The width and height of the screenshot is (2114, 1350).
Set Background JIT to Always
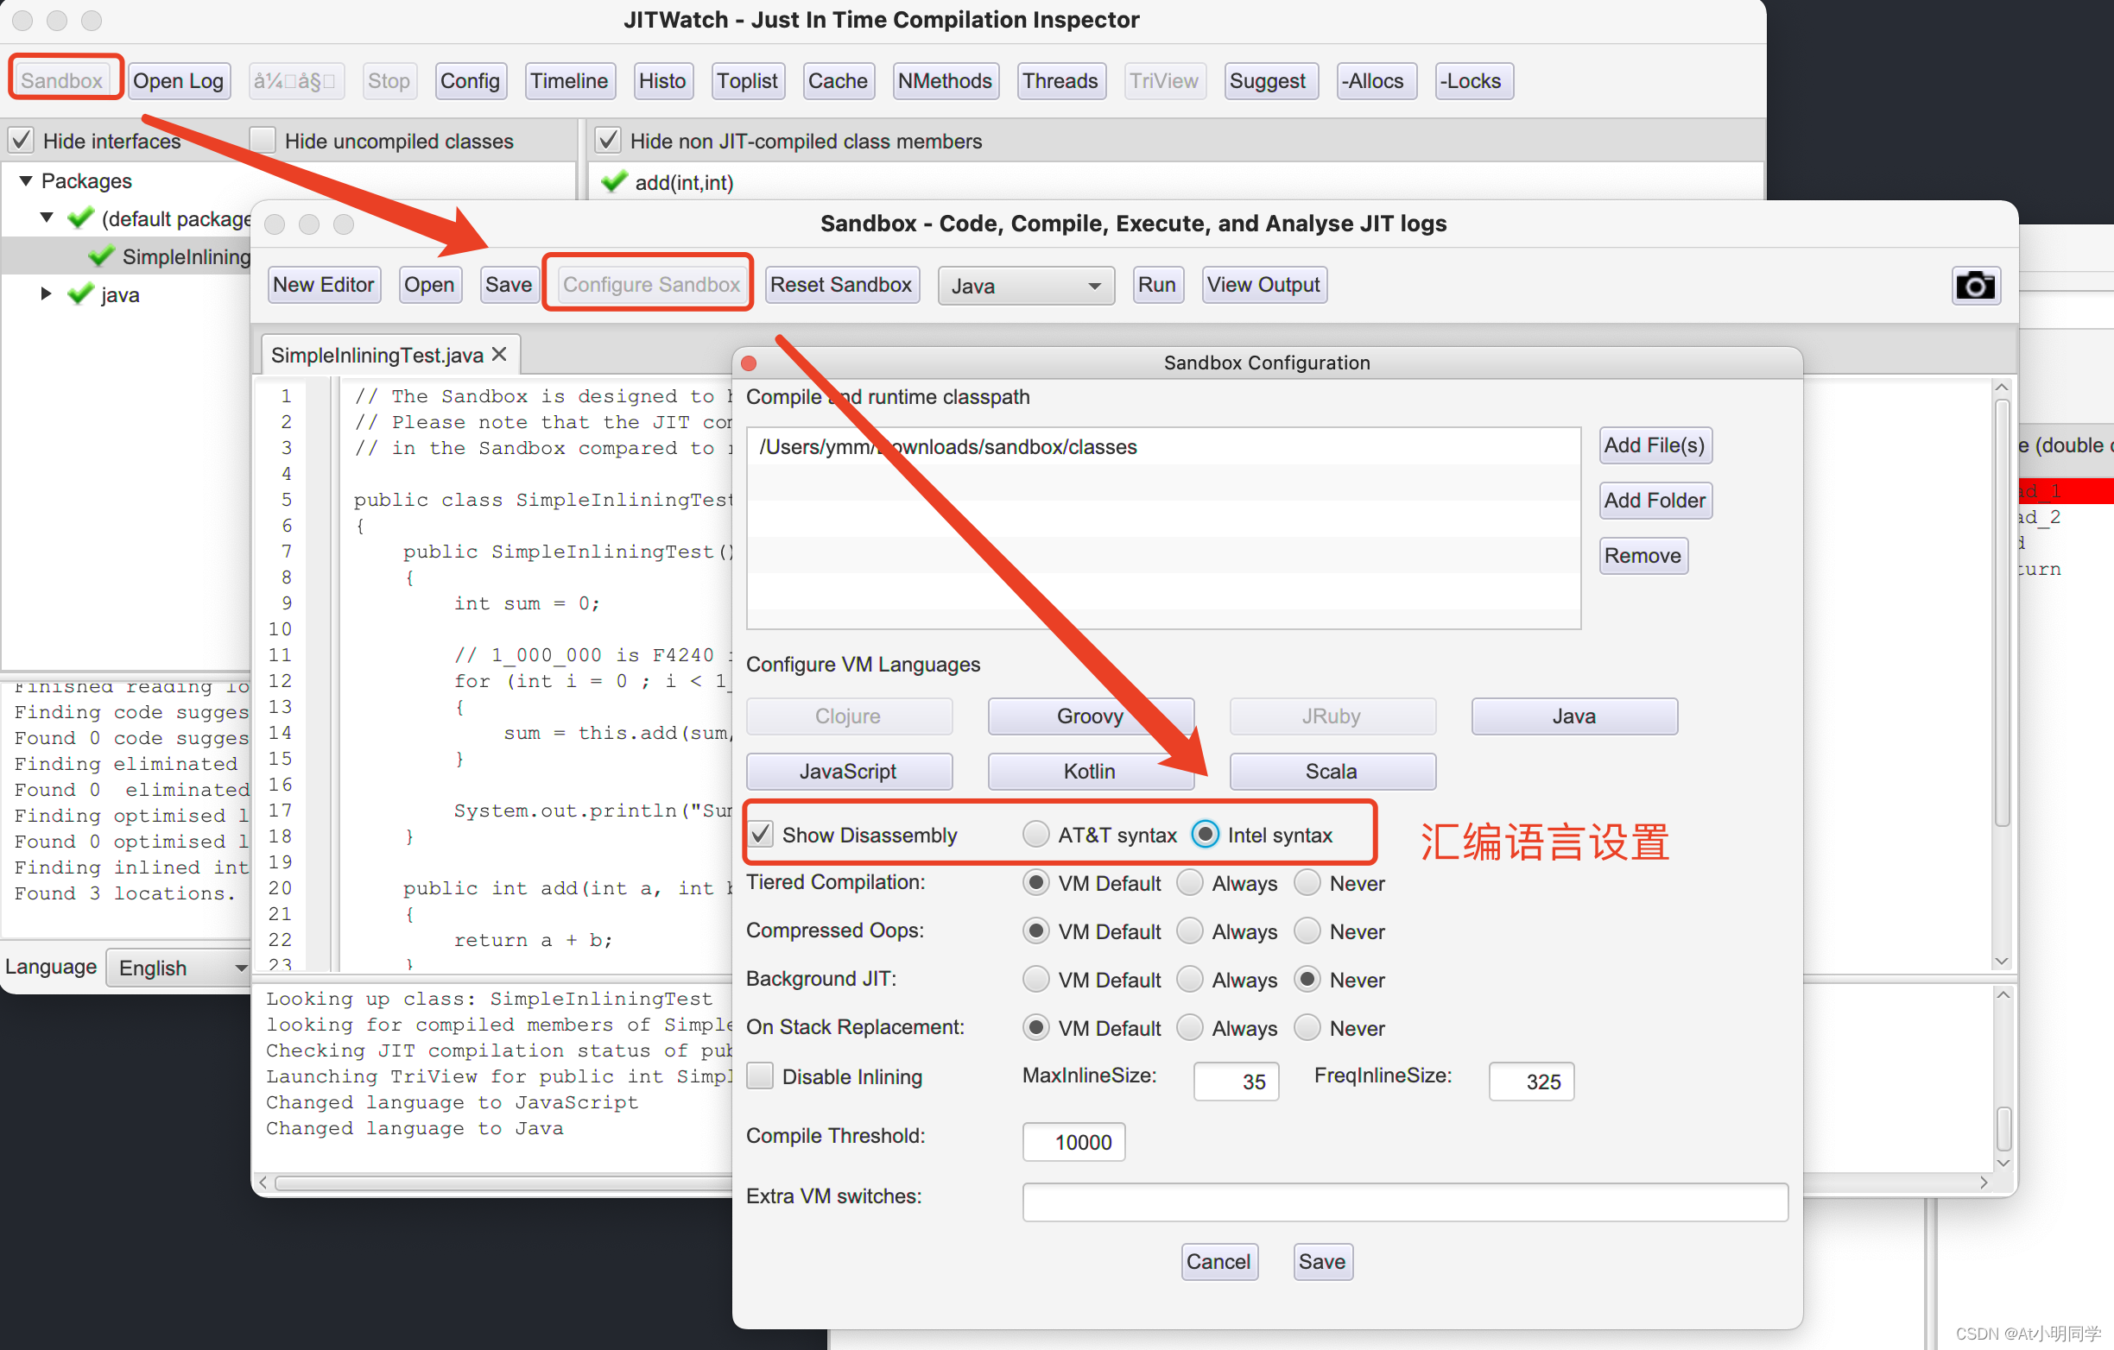point(1190,979)
